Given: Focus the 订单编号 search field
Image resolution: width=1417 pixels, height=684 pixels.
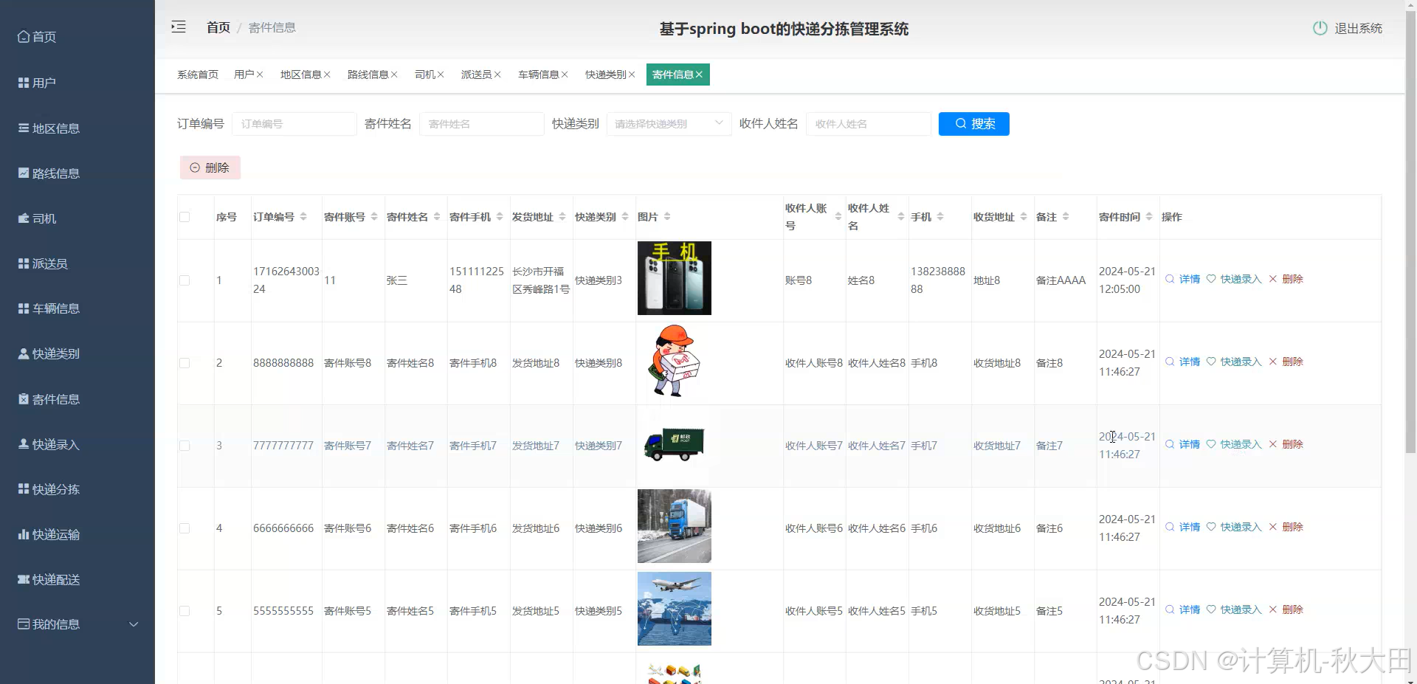Looking at the screenshot, I should click(x=294, y=124).
